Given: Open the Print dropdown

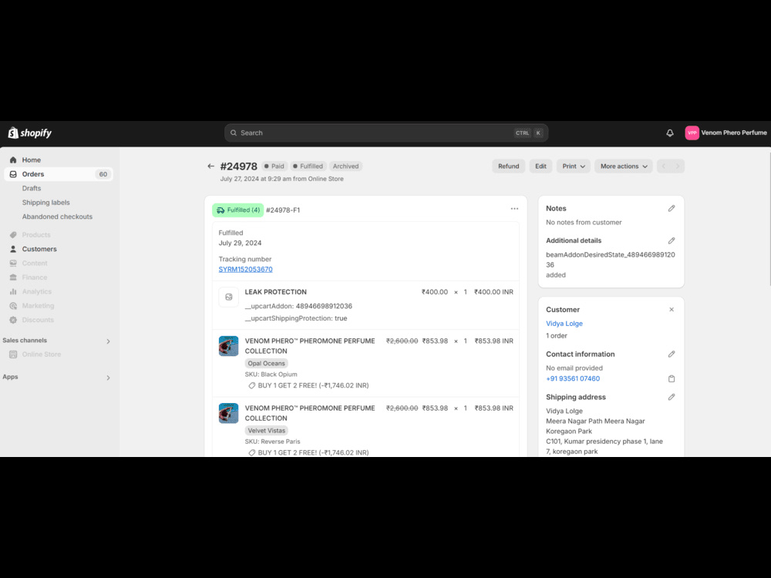Looking at the screenshot, I should click(574, 166).
